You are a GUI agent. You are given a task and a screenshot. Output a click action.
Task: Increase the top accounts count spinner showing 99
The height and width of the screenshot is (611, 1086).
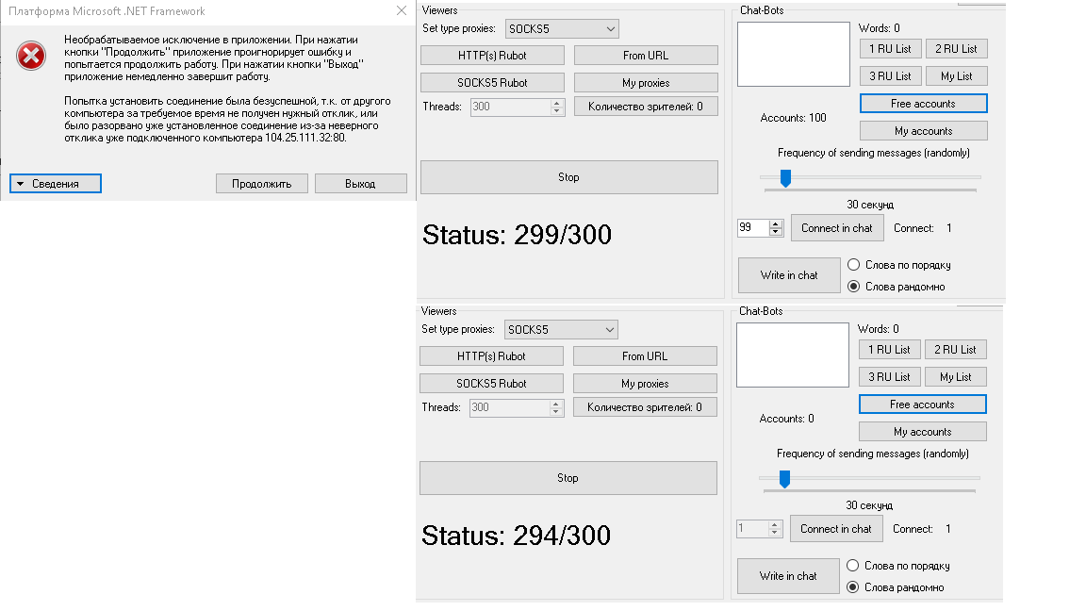pyautogui.click(x=776, y=223)
